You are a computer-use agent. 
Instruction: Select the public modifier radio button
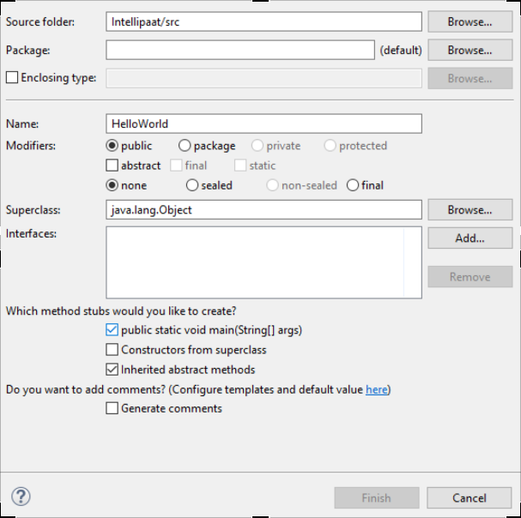click(112, 146)
